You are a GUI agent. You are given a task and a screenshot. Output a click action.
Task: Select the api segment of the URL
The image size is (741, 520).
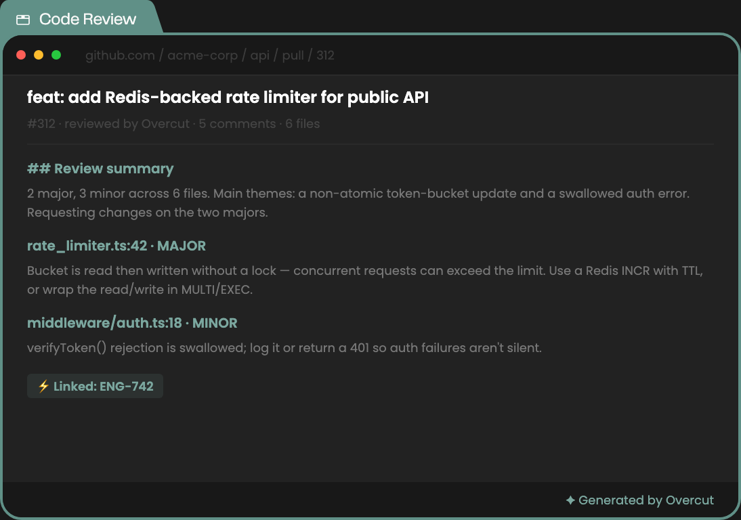coord(260,56)
